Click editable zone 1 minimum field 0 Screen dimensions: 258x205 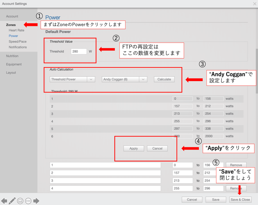pos(183,165)
